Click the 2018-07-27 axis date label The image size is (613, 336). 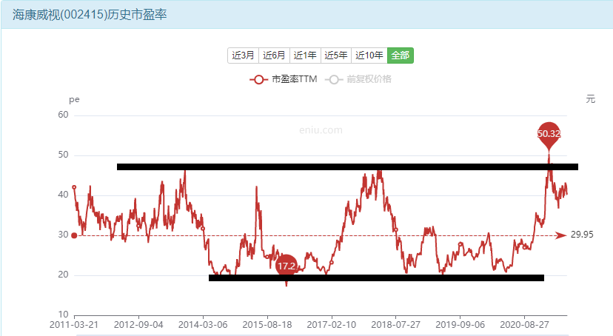[395, 325]
